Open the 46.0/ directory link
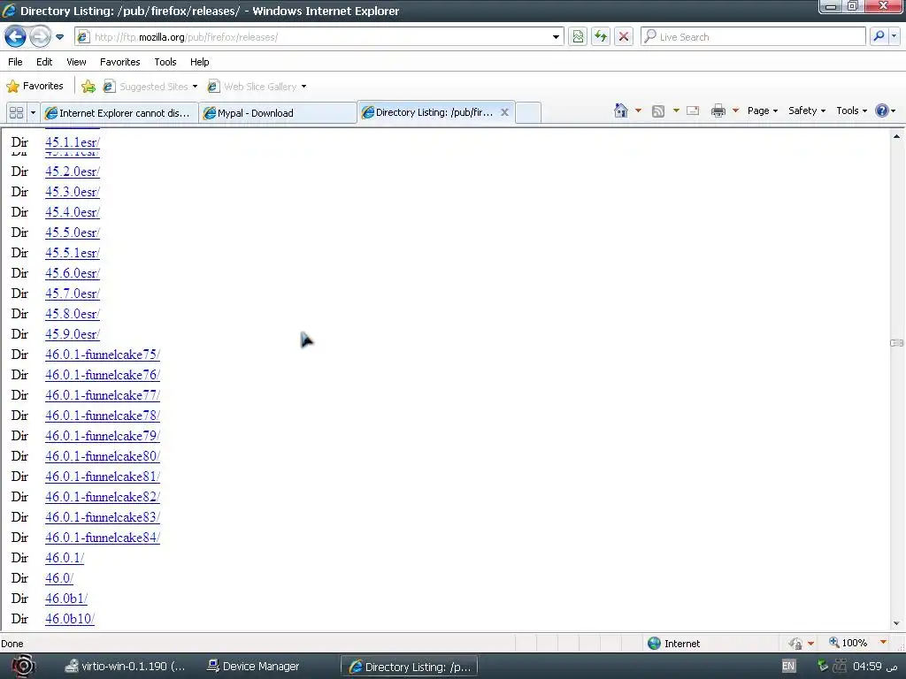 point(59,578)
